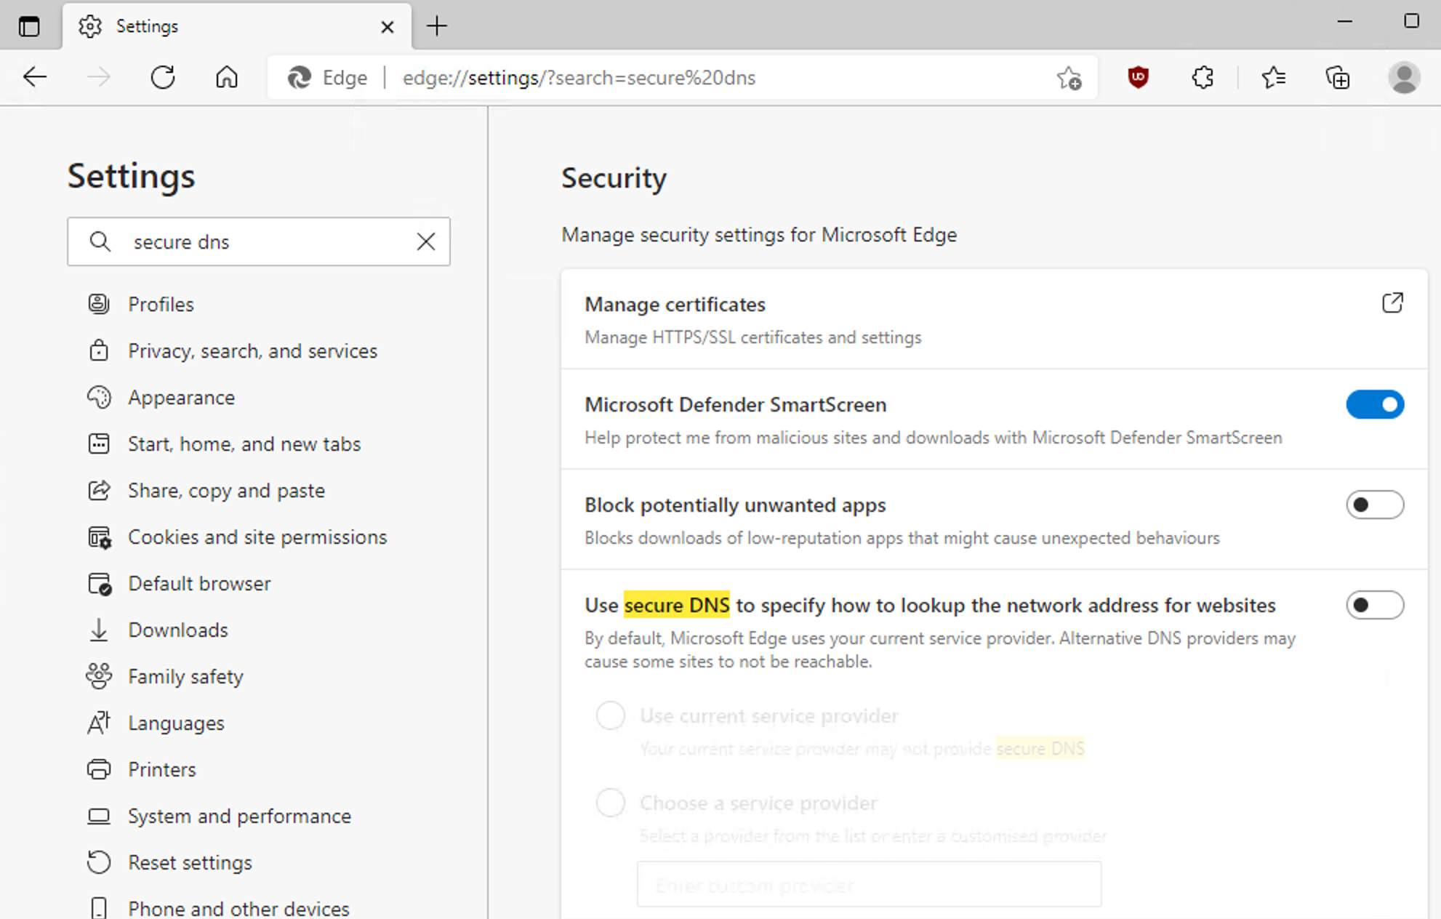Screen dimensions: 1441x919
Task: Refresh the Settings page
Action: [x=163, y=77]
